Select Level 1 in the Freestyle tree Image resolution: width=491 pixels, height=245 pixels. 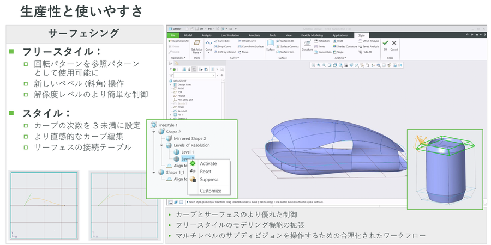(x=187, y=152)
